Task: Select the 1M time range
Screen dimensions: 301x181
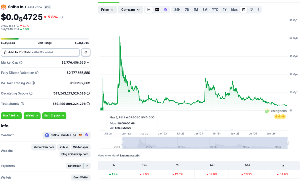Action: pos(195,10)
